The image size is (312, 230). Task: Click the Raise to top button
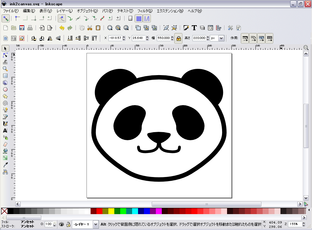click(x=94, y=38)
